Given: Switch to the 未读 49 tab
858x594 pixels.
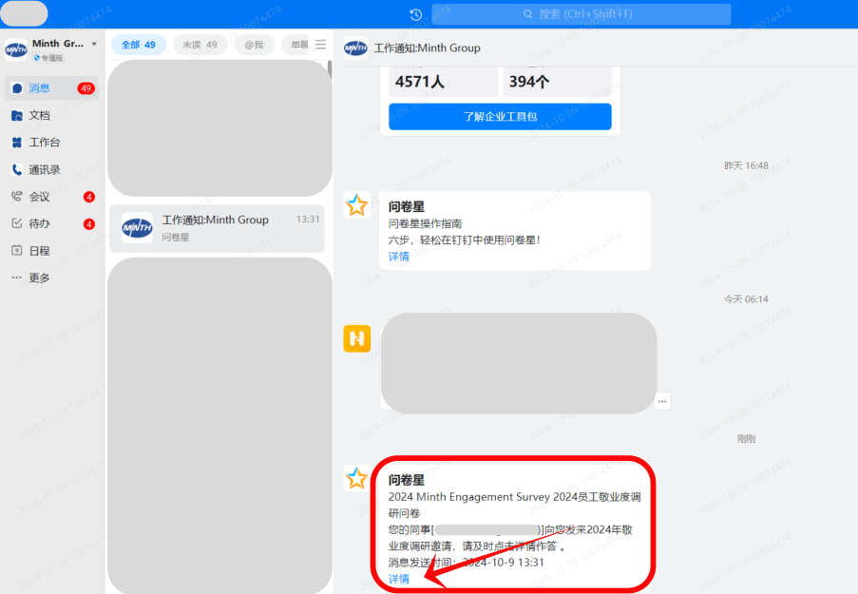Looking at the screenshot, I should coord(200,45).
